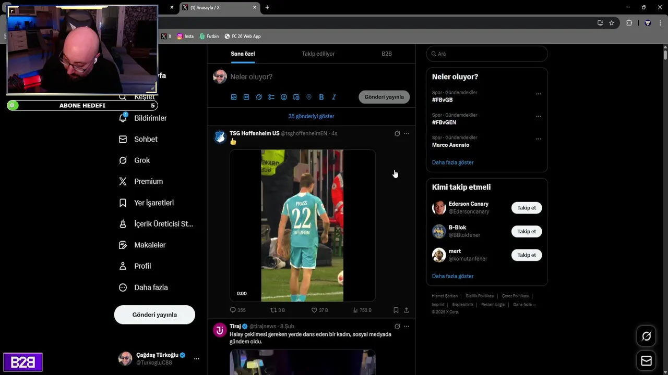Image resolution: width=668 pixels, height=375 pixels.
Task: Select the Anasayfa / X browser tab
Action: click(x=219, y=7)
